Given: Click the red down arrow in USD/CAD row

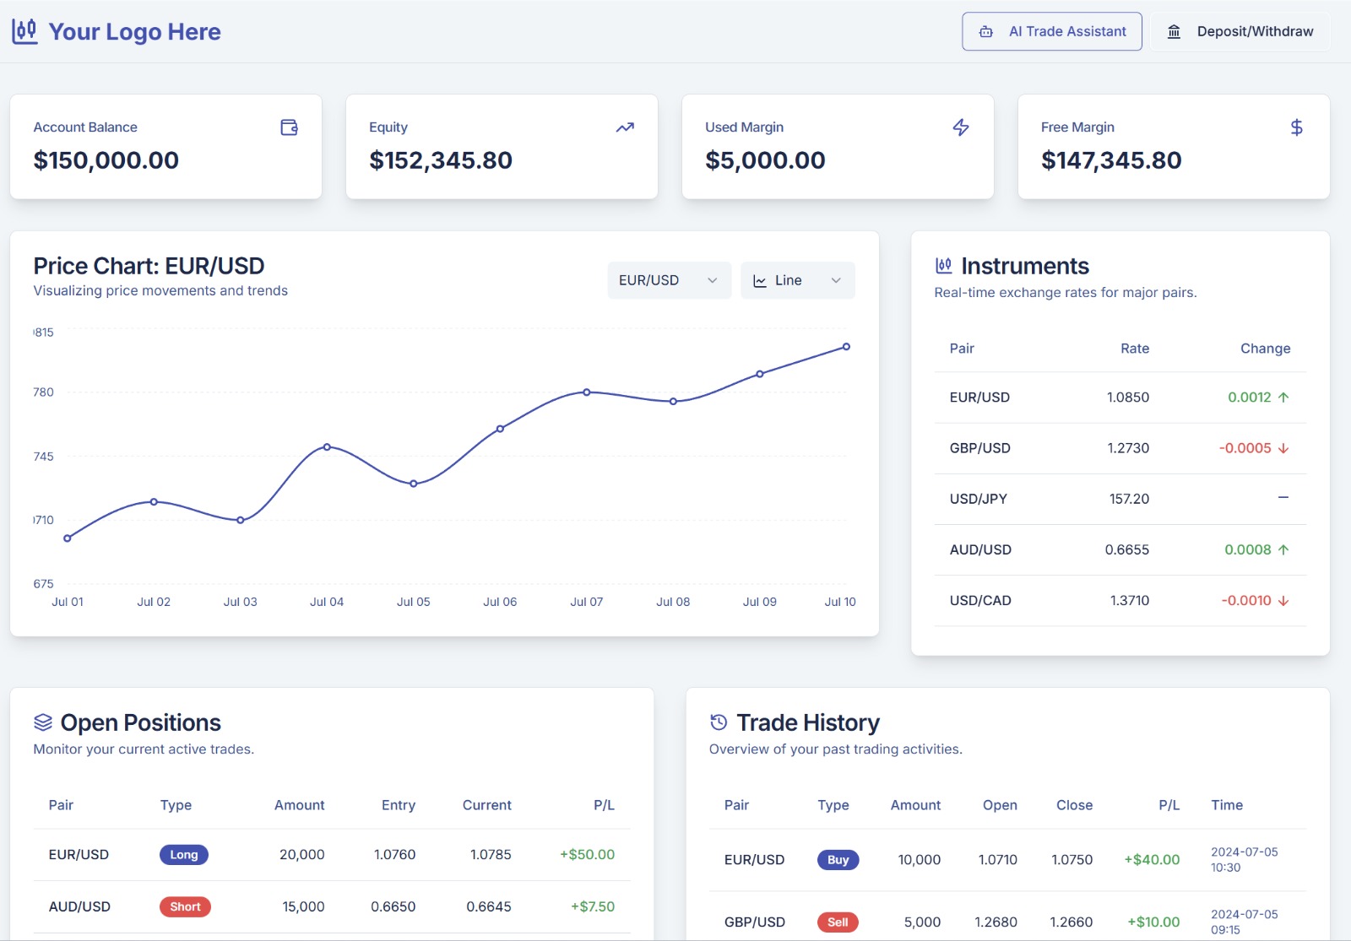Looking at the screenshot, I should click(1283, 601).
